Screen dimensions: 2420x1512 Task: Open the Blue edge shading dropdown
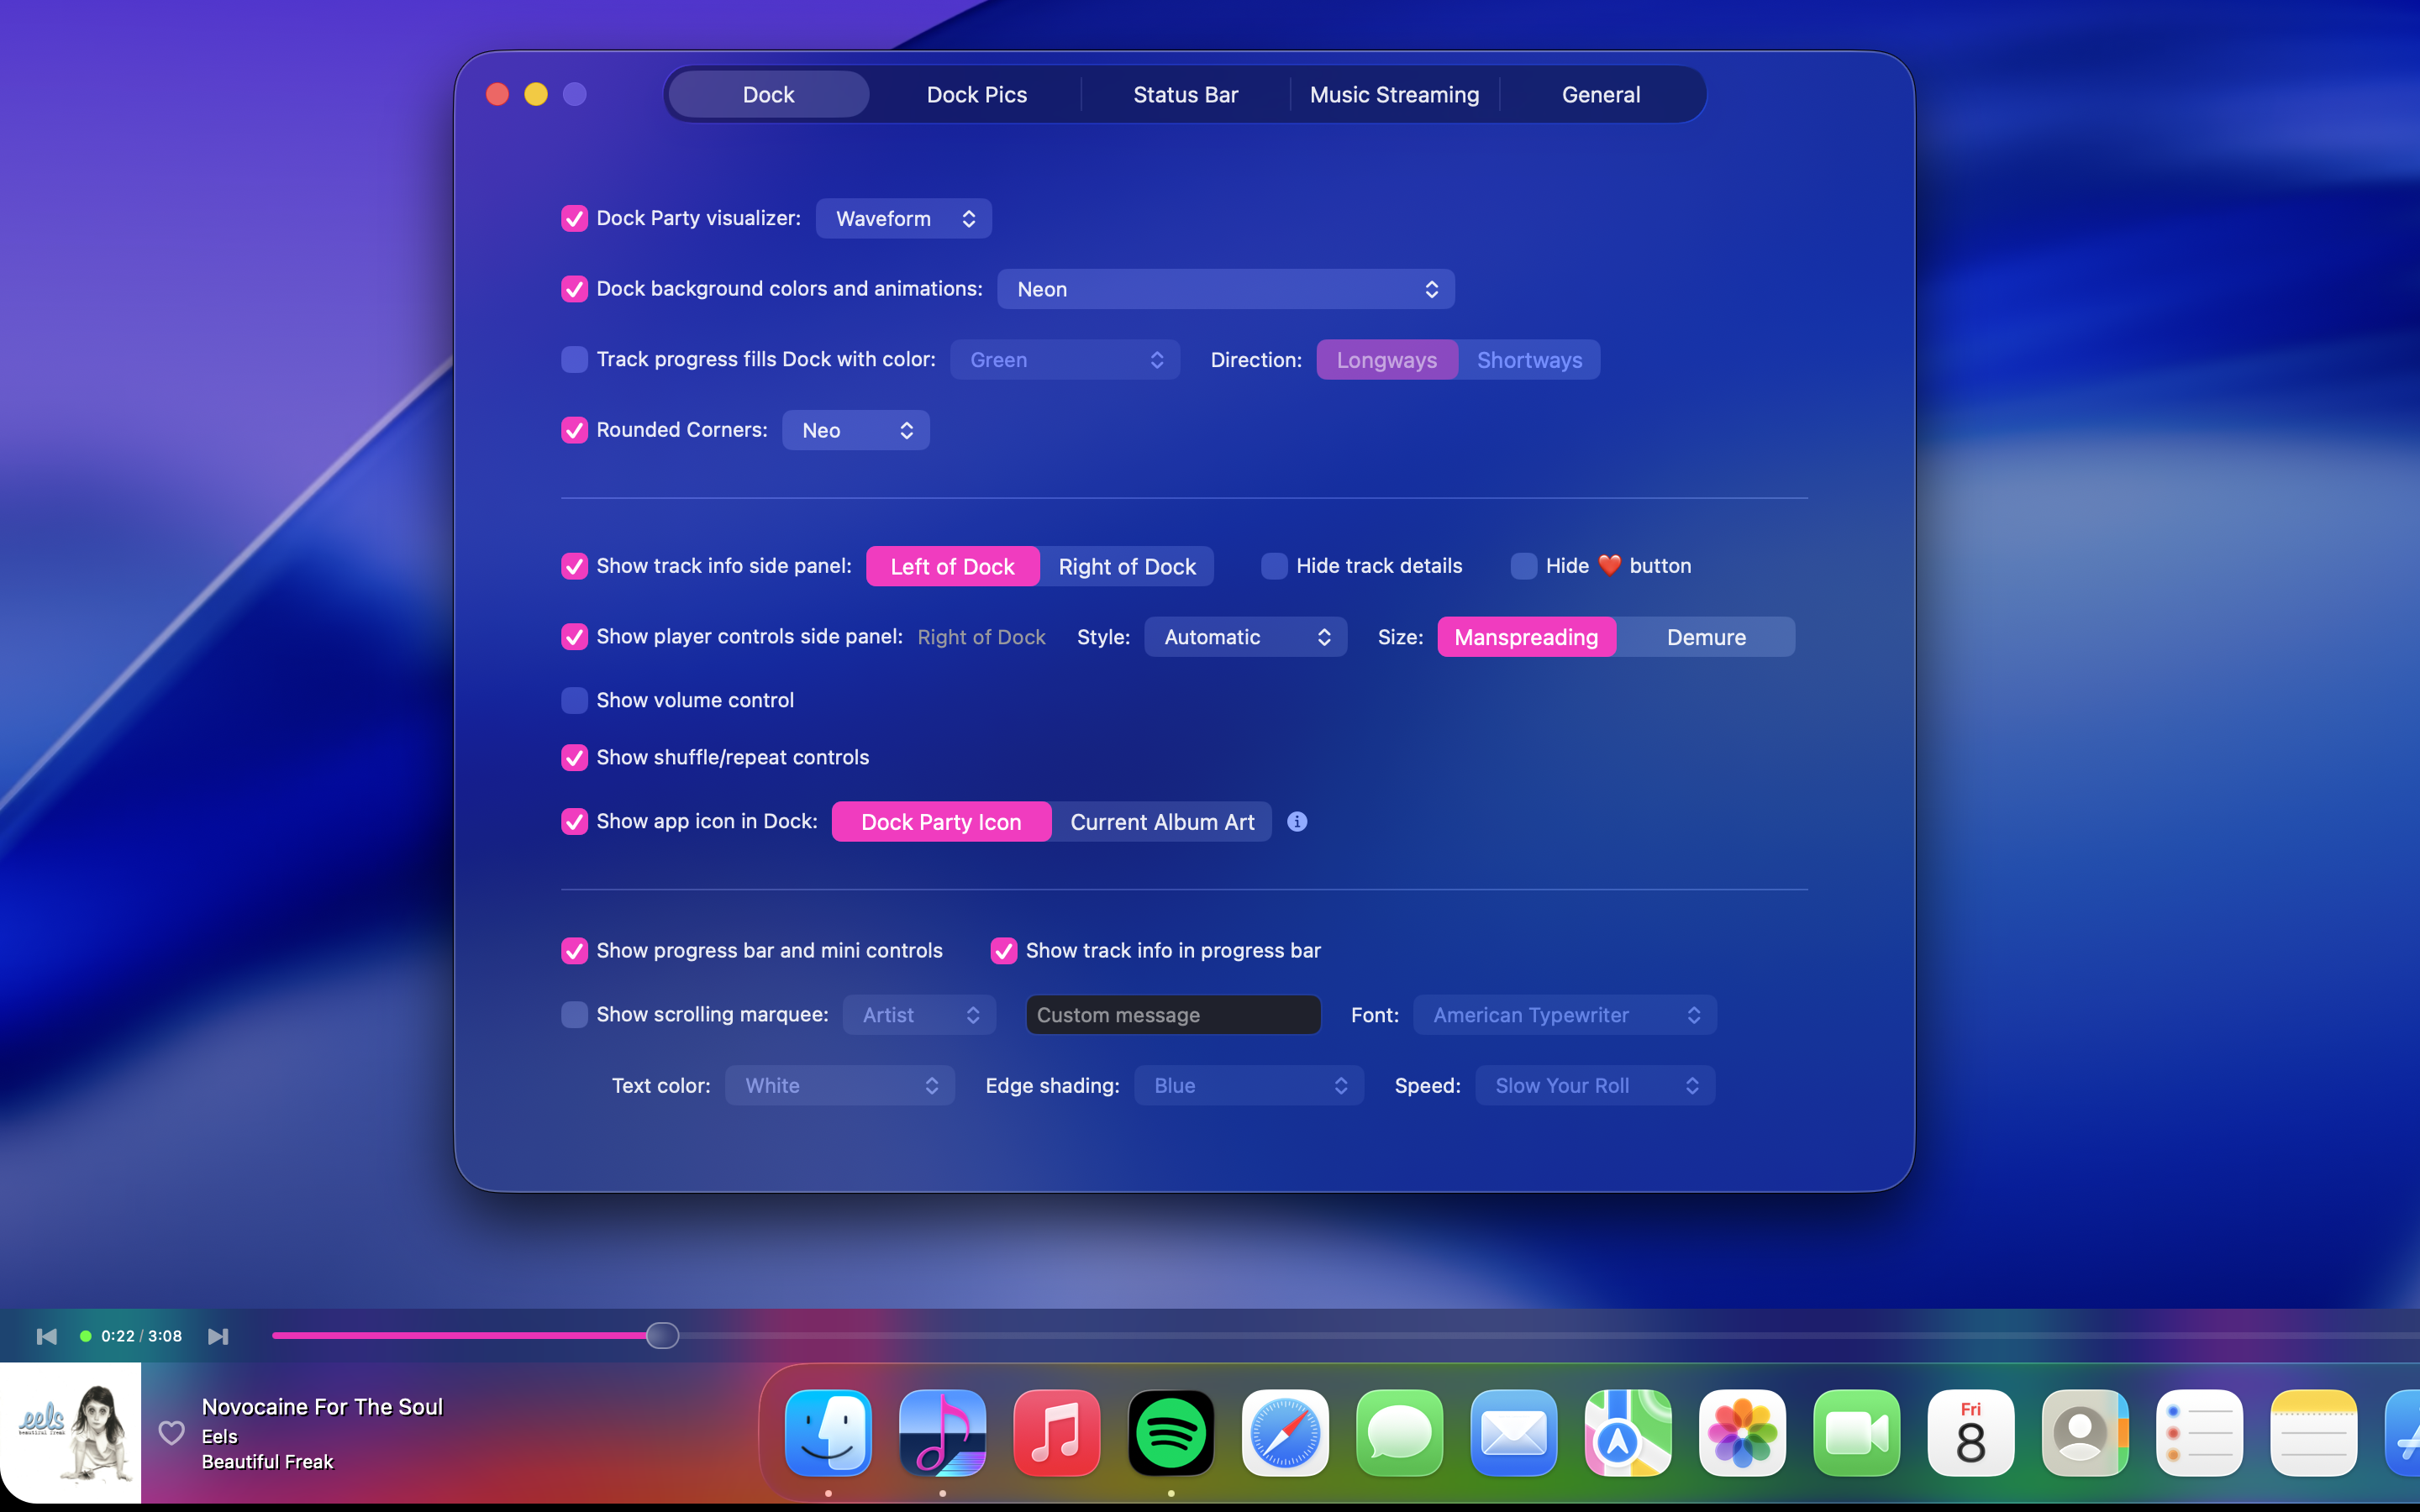point(1248,1085)
